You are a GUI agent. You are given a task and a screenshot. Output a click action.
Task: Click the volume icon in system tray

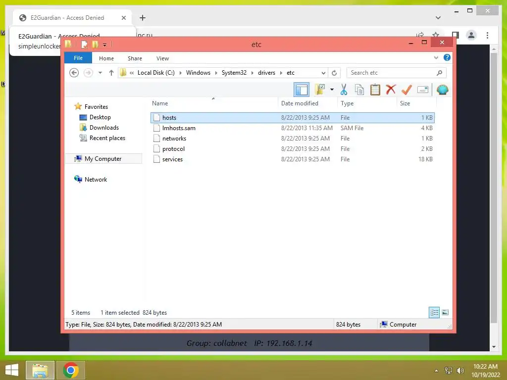click(460, 371)
